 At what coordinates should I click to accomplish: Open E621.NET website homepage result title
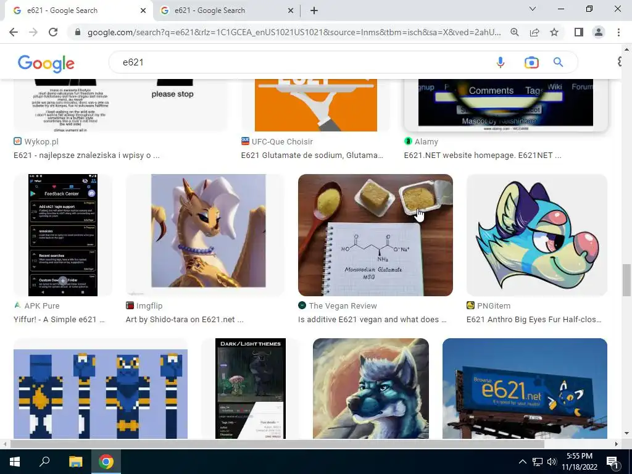[x=483, y=155]
